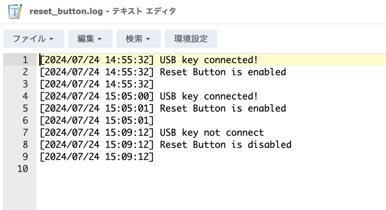Place cursor in first 'USB key connected!' line
The width and height of the screenshot is (386, 210).
[209, 60]
